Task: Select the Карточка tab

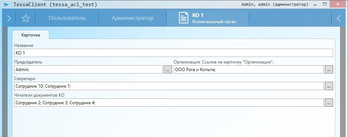Action: (x=30, y=35)
